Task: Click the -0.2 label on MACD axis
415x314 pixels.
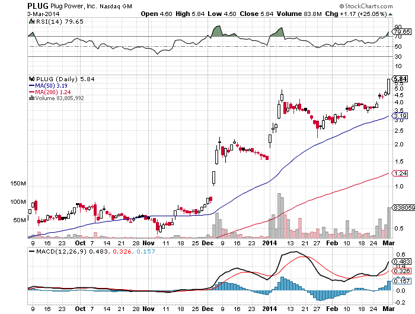Action: pyautogui.click(x=399, y=302)
